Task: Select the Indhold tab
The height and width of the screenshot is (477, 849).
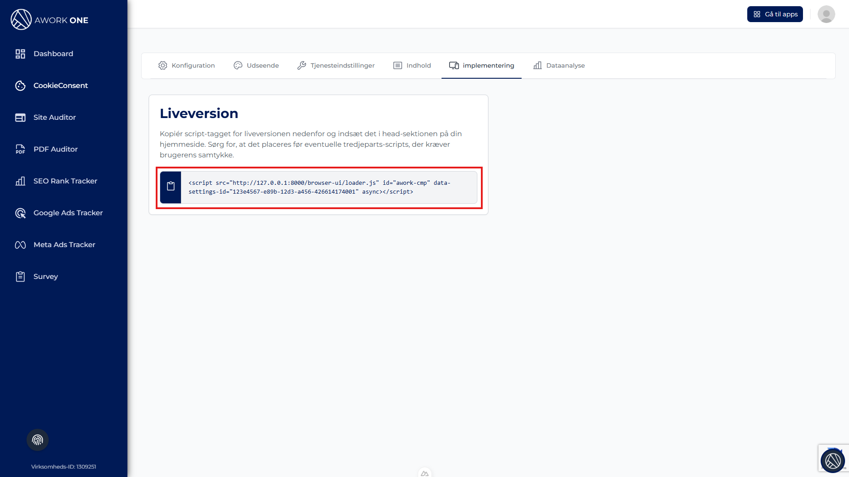Action: 412,65
